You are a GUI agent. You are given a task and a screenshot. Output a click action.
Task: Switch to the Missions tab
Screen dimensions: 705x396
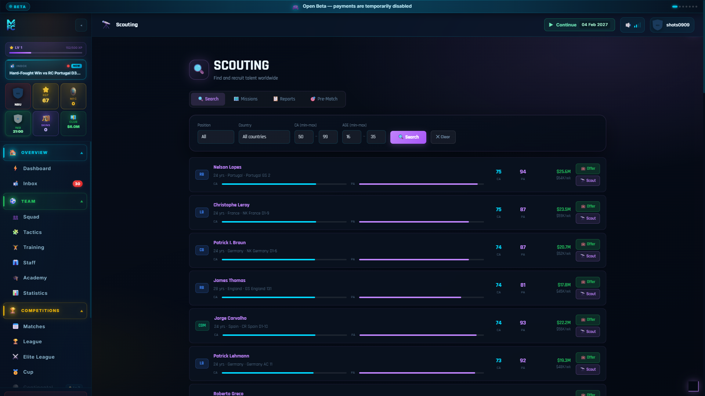[246, 99]
